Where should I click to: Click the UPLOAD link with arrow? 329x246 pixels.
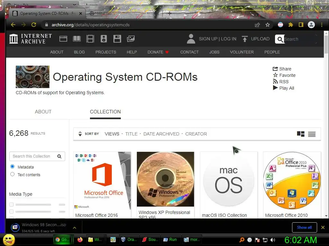[255, 39]
